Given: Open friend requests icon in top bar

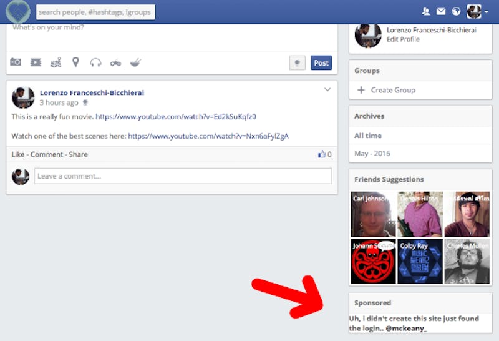Looking at the screenshot, I should click(426, 12).
